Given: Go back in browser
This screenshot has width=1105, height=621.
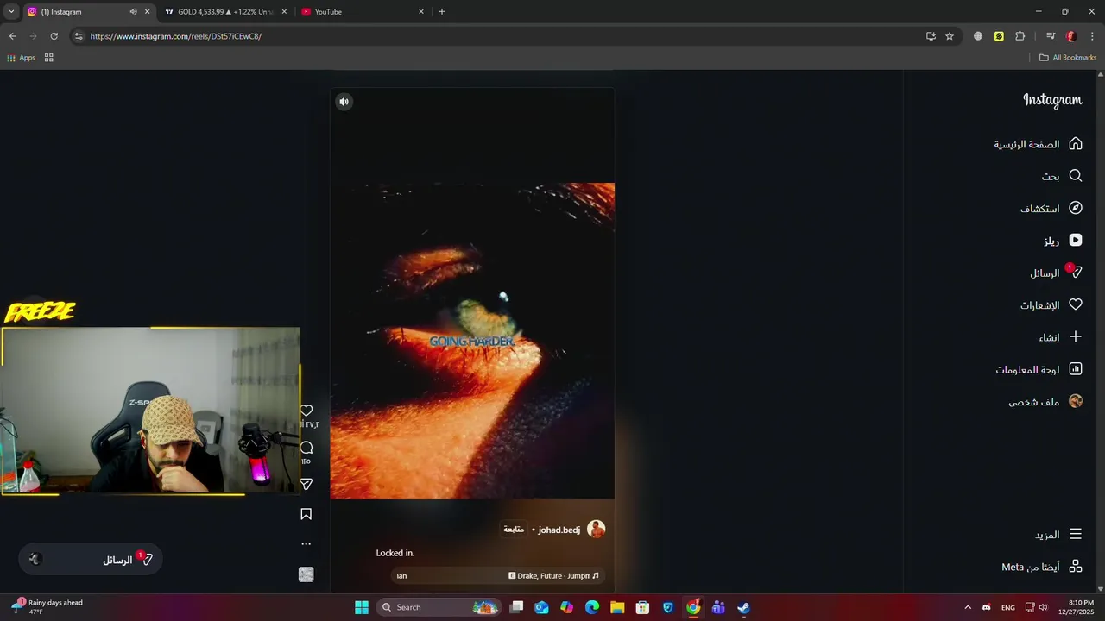Looking at the screenshot, I should click(12, 36).
